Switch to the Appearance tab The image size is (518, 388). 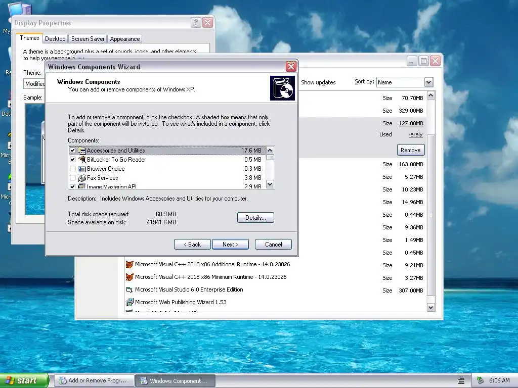(125, 39)
